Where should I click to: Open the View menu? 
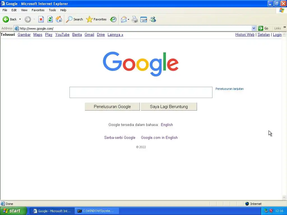(x=24, y=10)
